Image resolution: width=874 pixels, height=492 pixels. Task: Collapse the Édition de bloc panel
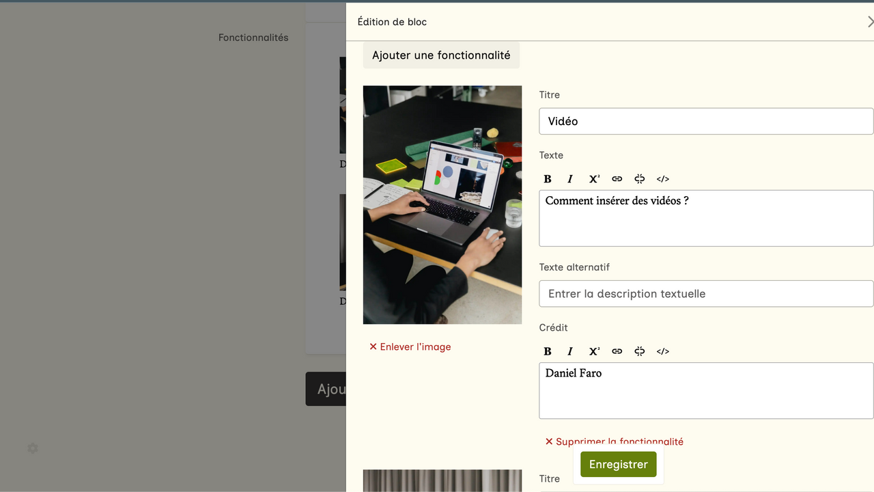click(x=870, y=22)
